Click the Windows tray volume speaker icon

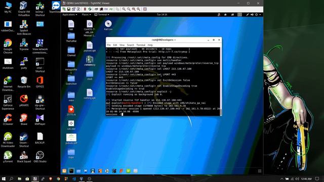(297, 178)
